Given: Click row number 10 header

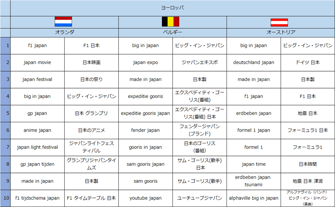Looking at the screenshot, I should (5, 198).
